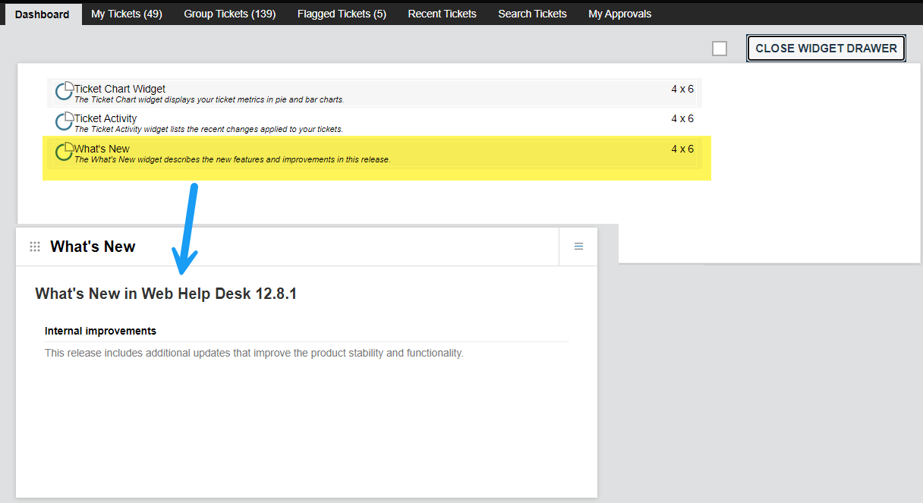The image size is (923, 503).
Task: Click the Ticket Chart Widget pie icon
Action: tap(65, 91)
